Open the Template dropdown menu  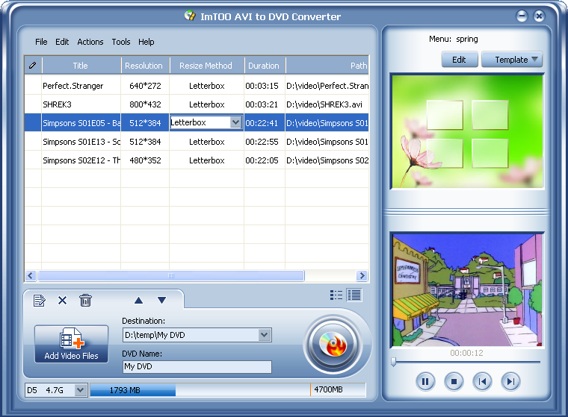(x=512, y=60)
